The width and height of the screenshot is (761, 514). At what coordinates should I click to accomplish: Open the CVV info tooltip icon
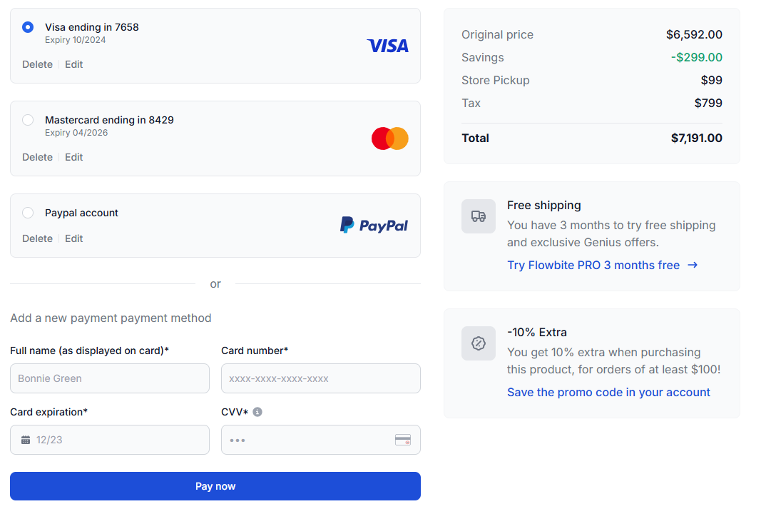(x=257, y=411)
